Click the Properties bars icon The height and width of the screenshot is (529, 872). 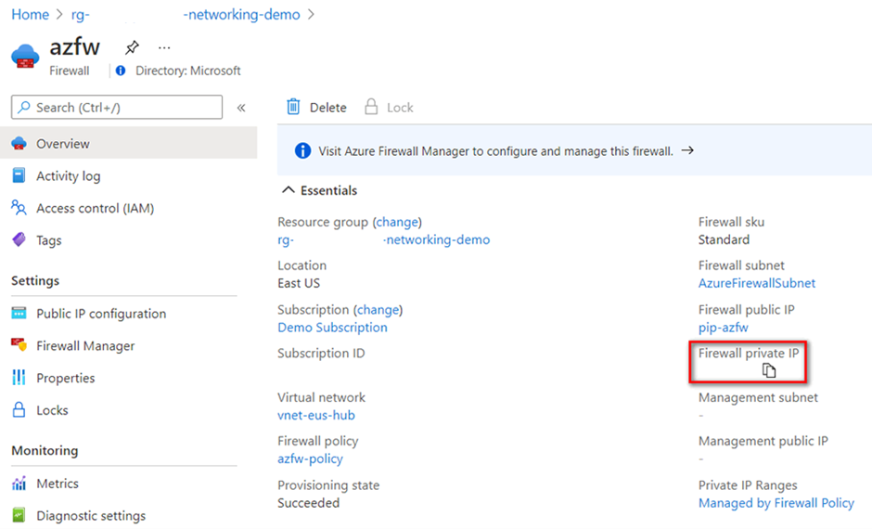(19, 378)
